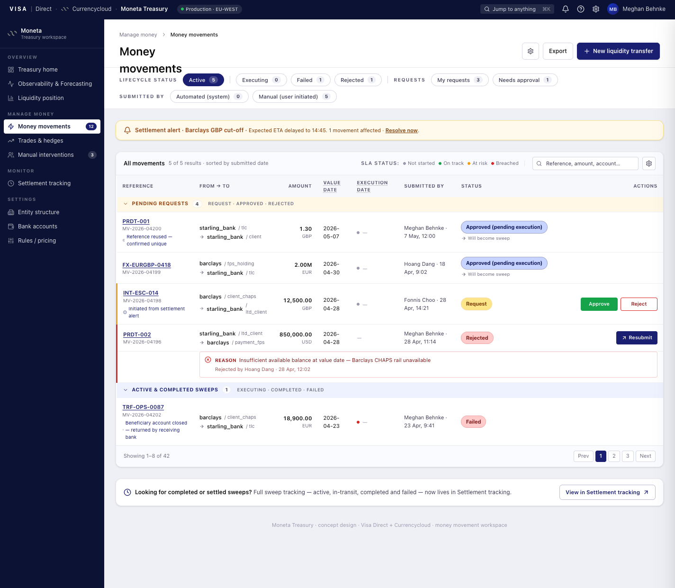Resubmit the PRDT-002 movement

click(637, 338)
